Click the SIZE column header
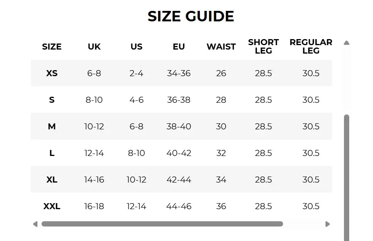This screenshot has width=373, height=241. pyautogui.click(x=52, y=47)
